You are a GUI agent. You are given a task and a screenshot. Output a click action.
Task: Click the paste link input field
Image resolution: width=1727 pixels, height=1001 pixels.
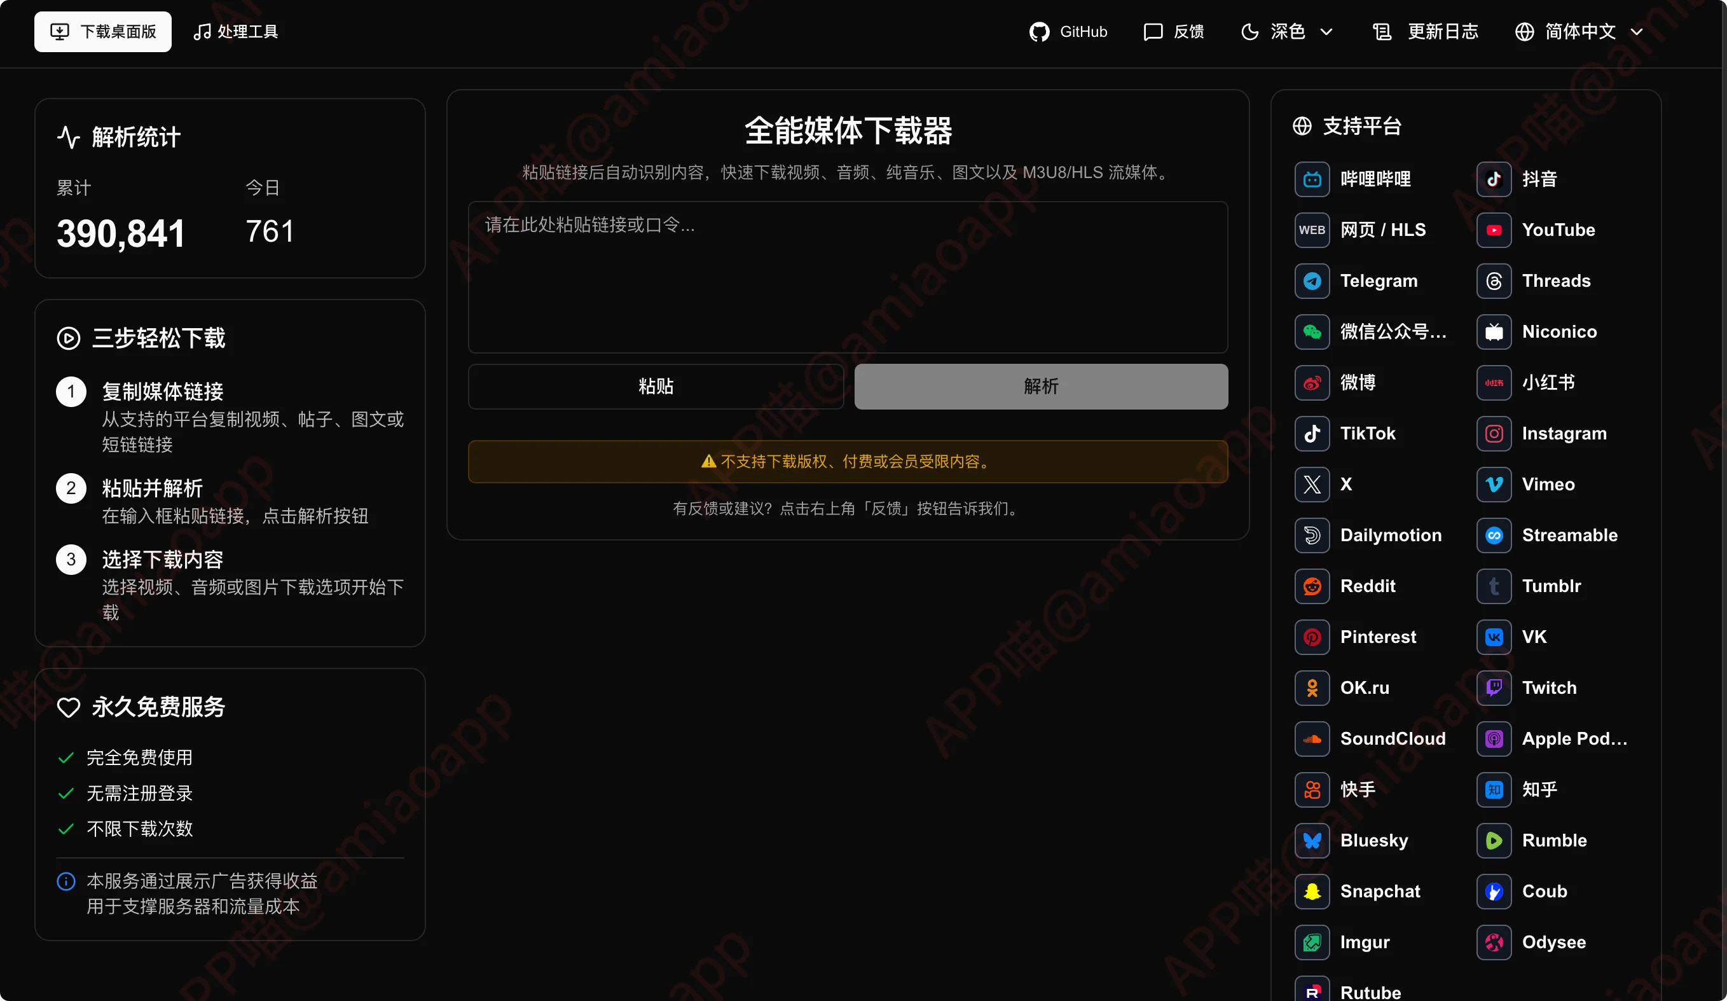(848, 277)
